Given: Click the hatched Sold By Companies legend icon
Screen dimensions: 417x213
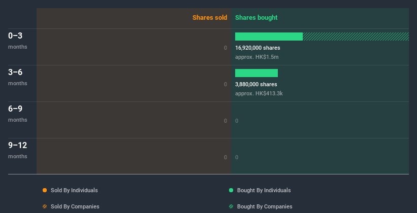Looking at the screenshot, I should (45, 206).
